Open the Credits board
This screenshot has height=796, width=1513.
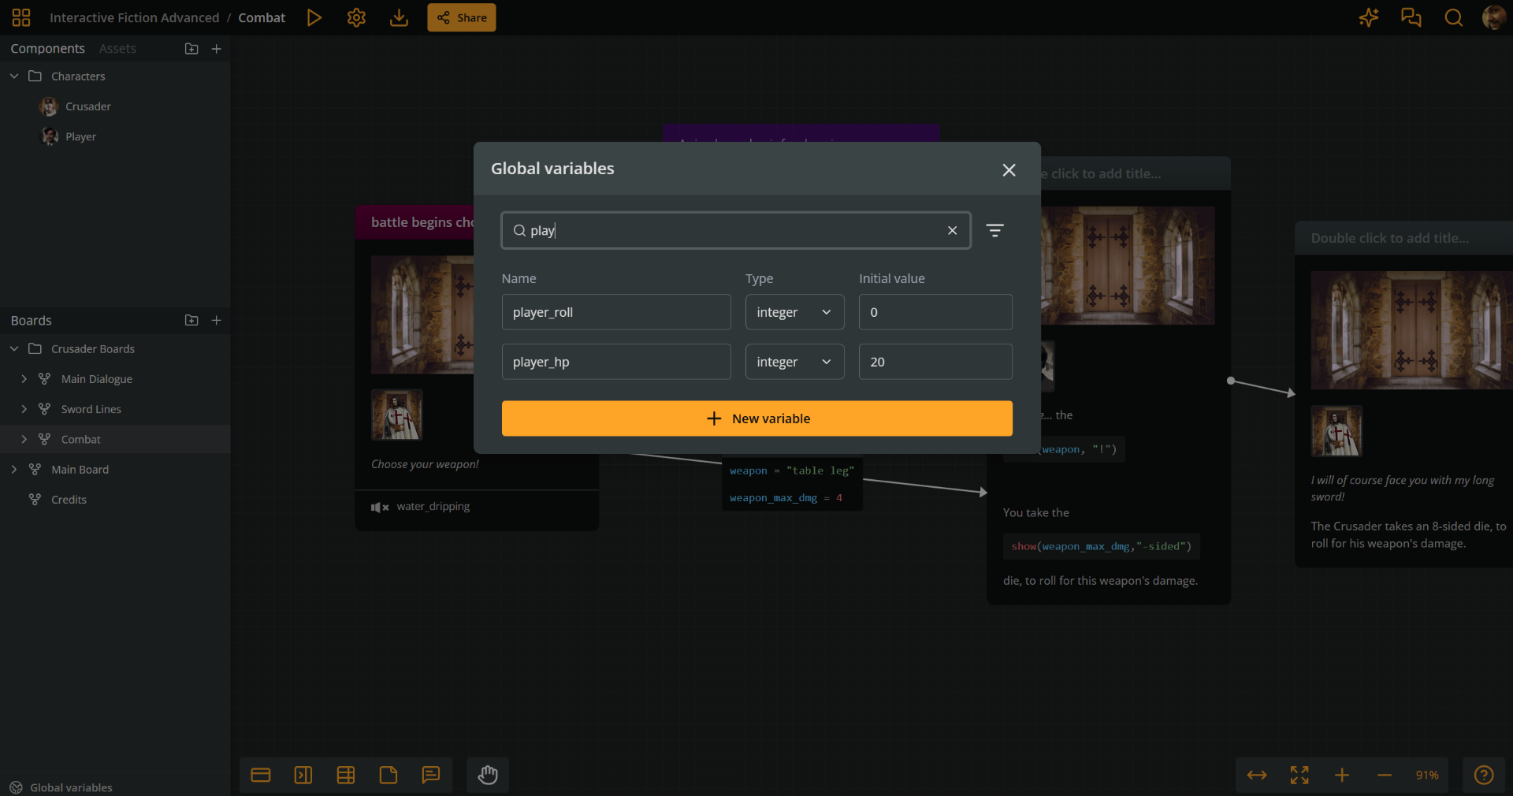point(69,500)
